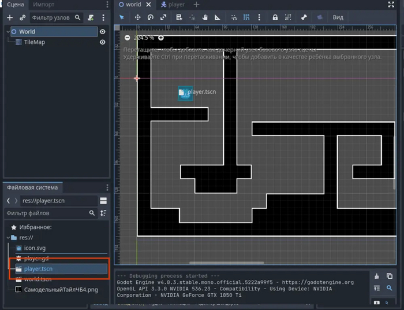Collapse the World node tree
The height and width of the screenshot is (310, 404).
click(7, 32)
